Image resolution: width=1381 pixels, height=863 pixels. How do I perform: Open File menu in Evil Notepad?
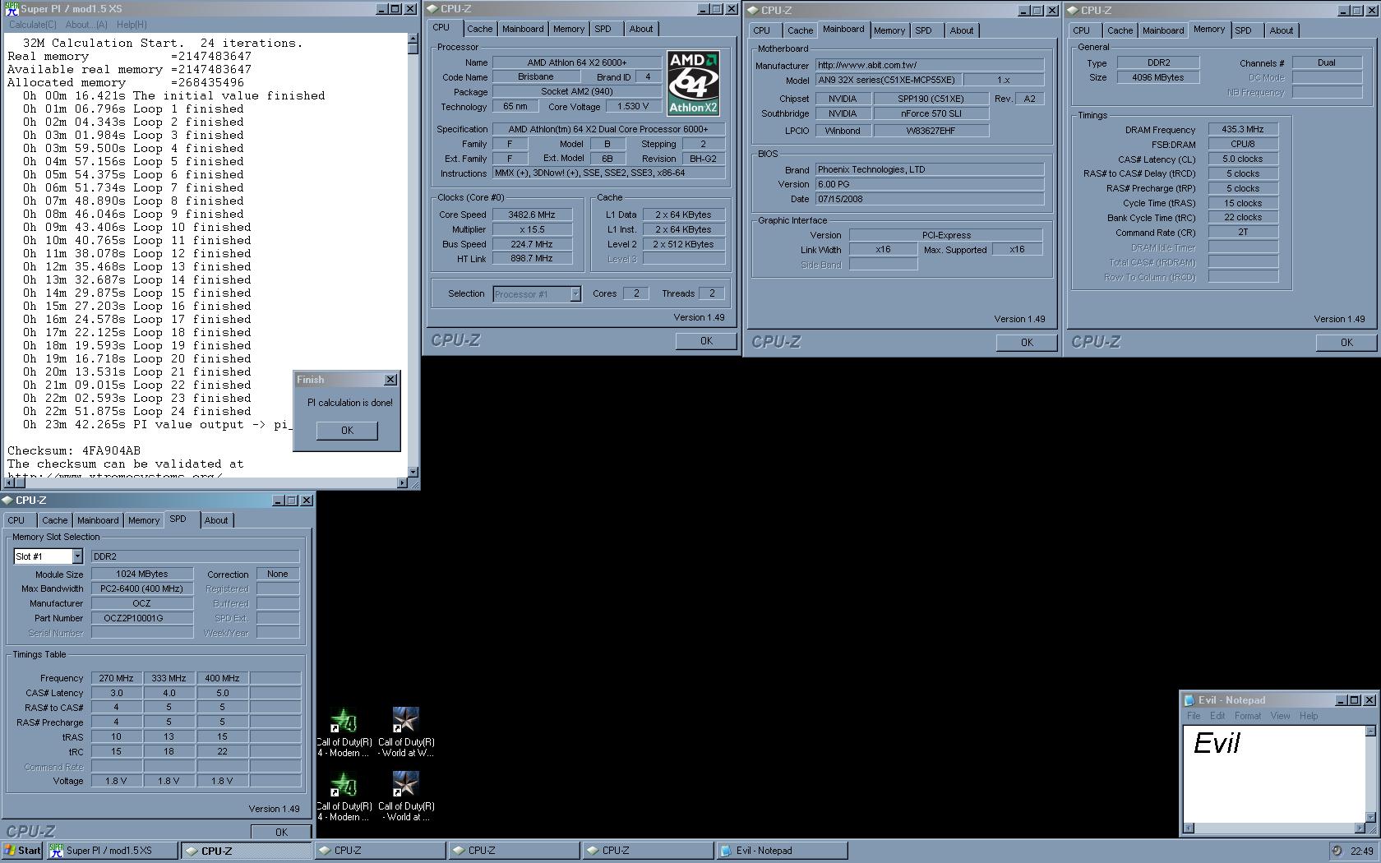pos(1193,716)
